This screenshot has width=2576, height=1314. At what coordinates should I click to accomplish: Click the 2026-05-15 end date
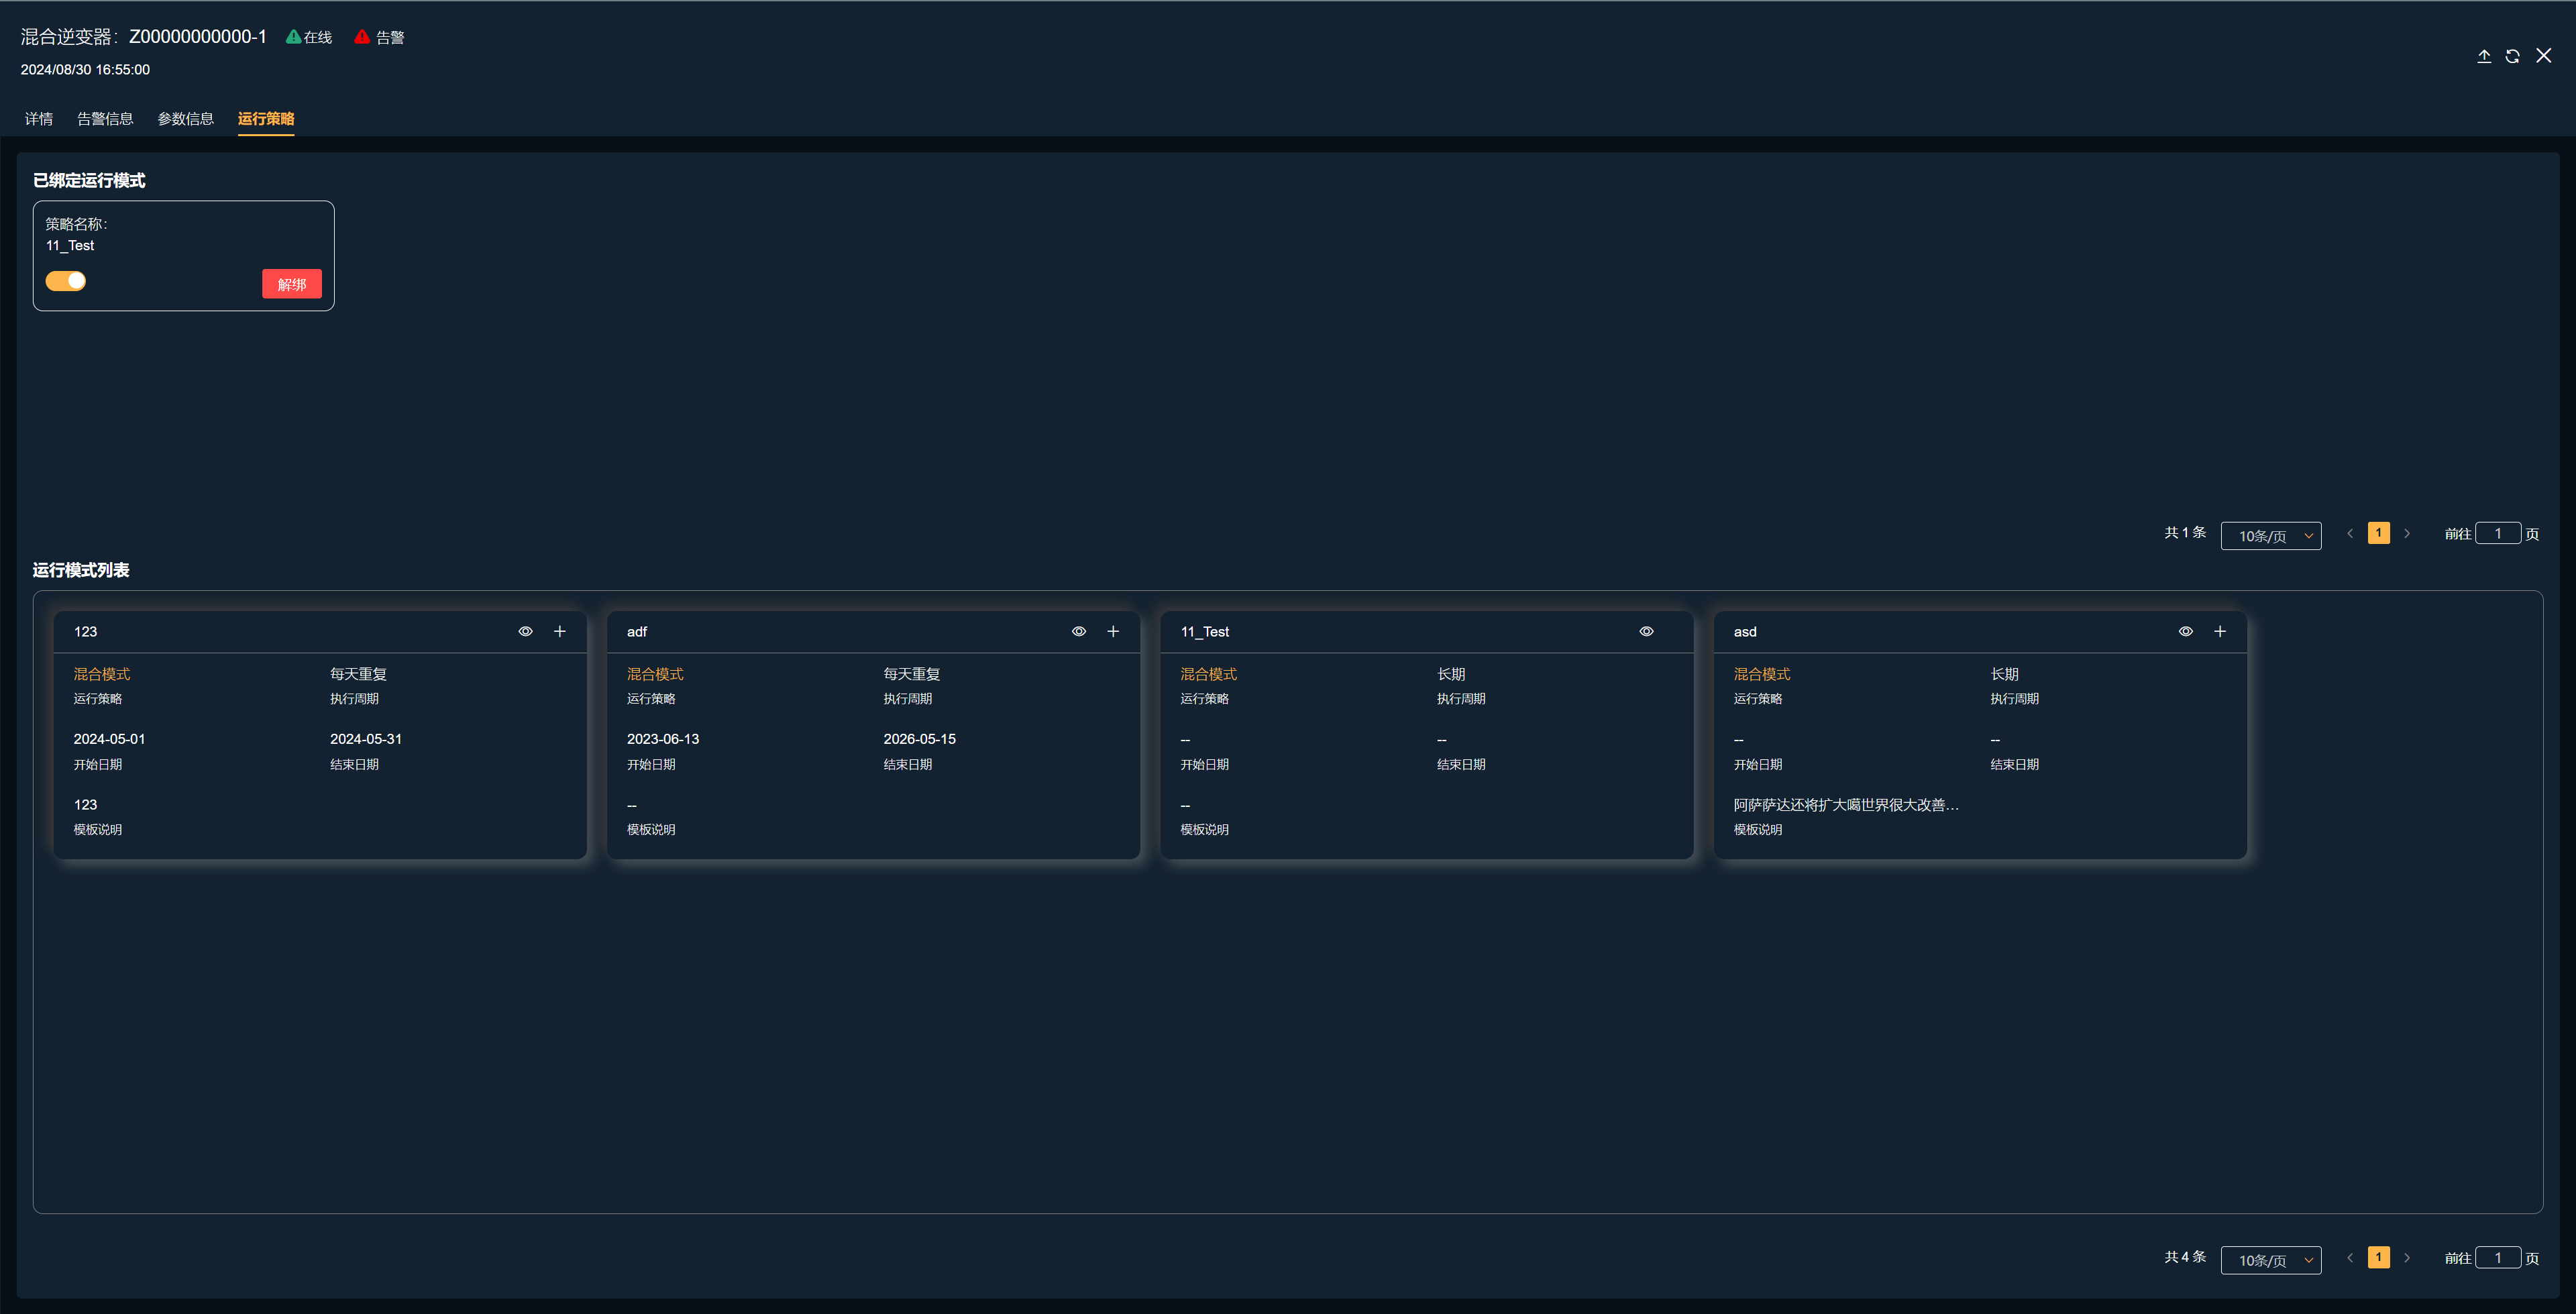coord(920,739)
